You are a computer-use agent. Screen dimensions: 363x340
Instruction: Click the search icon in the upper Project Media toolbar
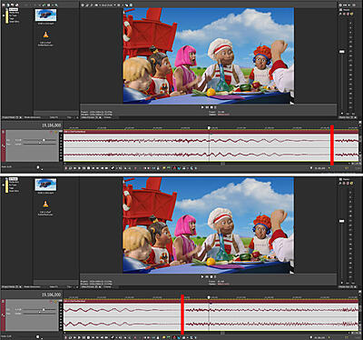[56, 5]
